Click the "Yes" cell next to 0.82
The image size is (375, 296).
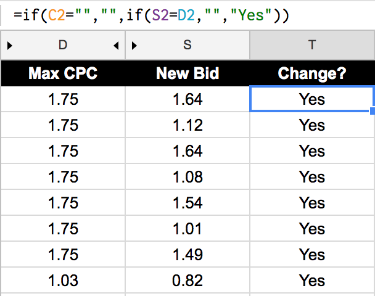312,281
